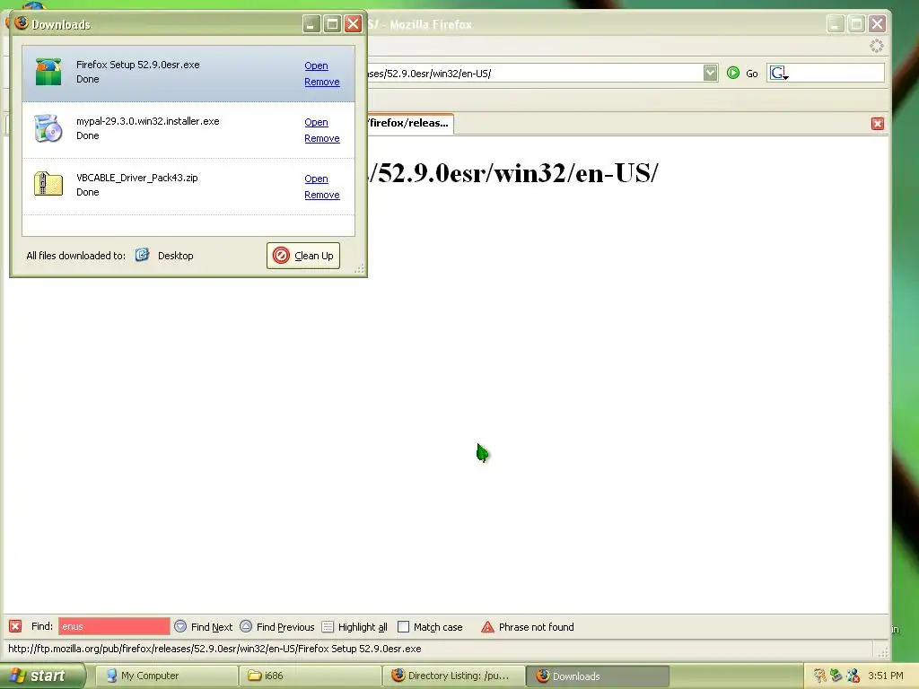Click the page heading /52.9.0esr/win32/en-US/
This screenshot has height=689, width=919.
click(x=513, y=173)
